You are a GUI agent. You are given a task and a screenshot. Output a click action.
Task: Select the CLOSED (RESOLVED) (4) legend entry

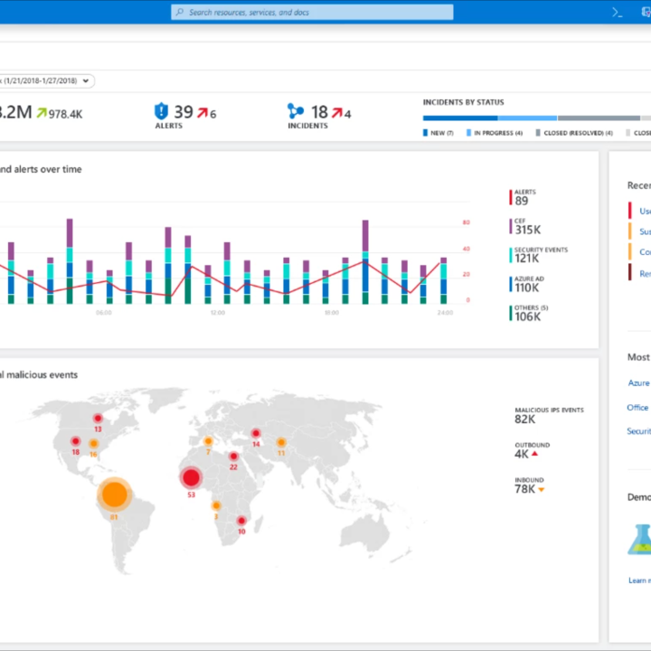coord(574,133)
